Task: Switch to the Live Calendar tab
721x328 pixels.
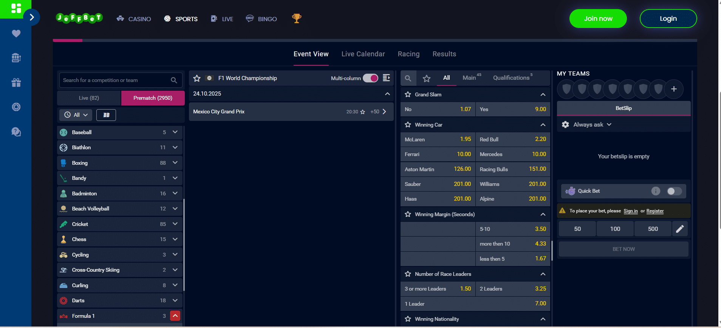Action: 363,54
